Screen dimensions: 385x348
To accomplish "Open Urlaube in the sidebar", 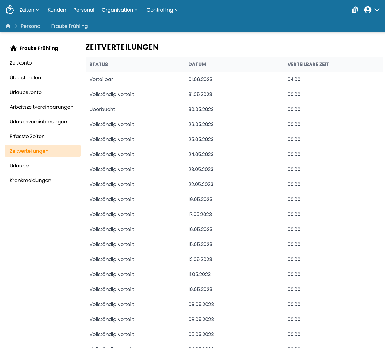I will click(x=19, y=166).
